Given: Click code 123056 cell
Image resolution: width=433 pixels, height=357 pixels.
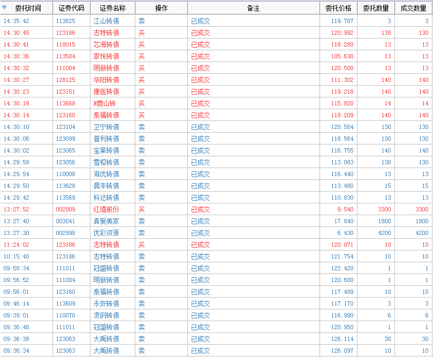Looking at the screenshot, I should pos(65,162).
